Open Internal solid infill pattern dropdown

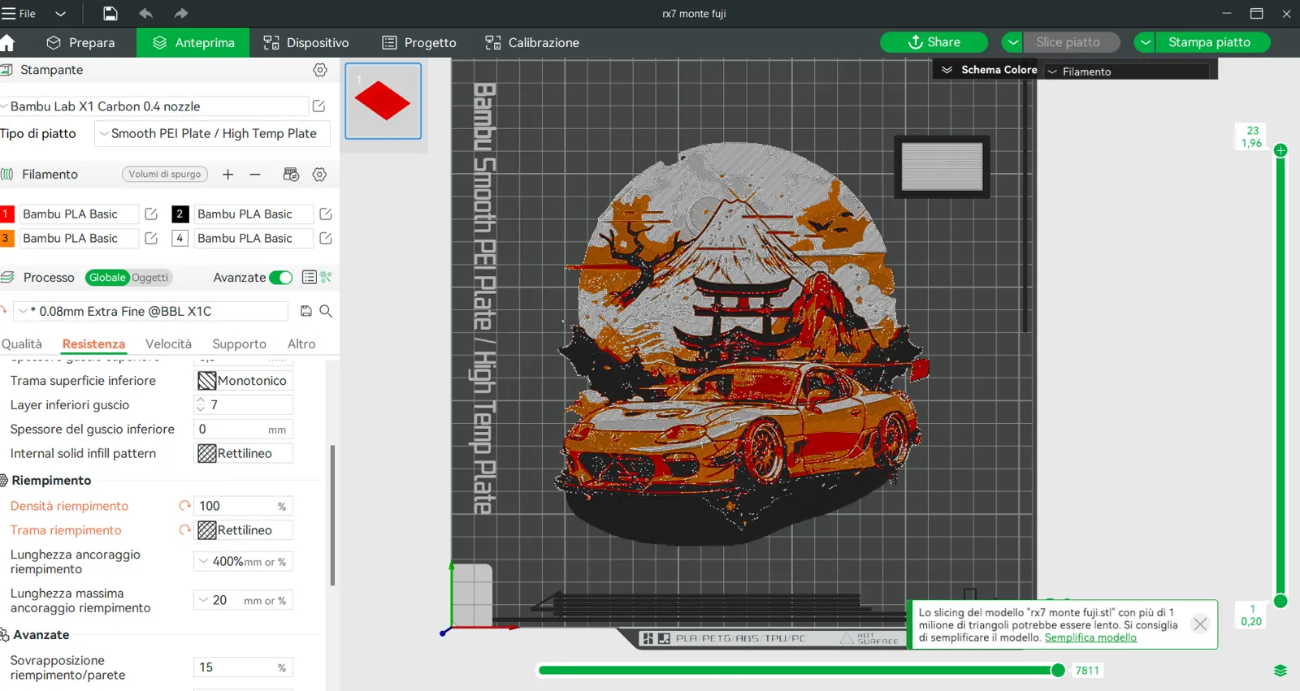click(244, 454)
